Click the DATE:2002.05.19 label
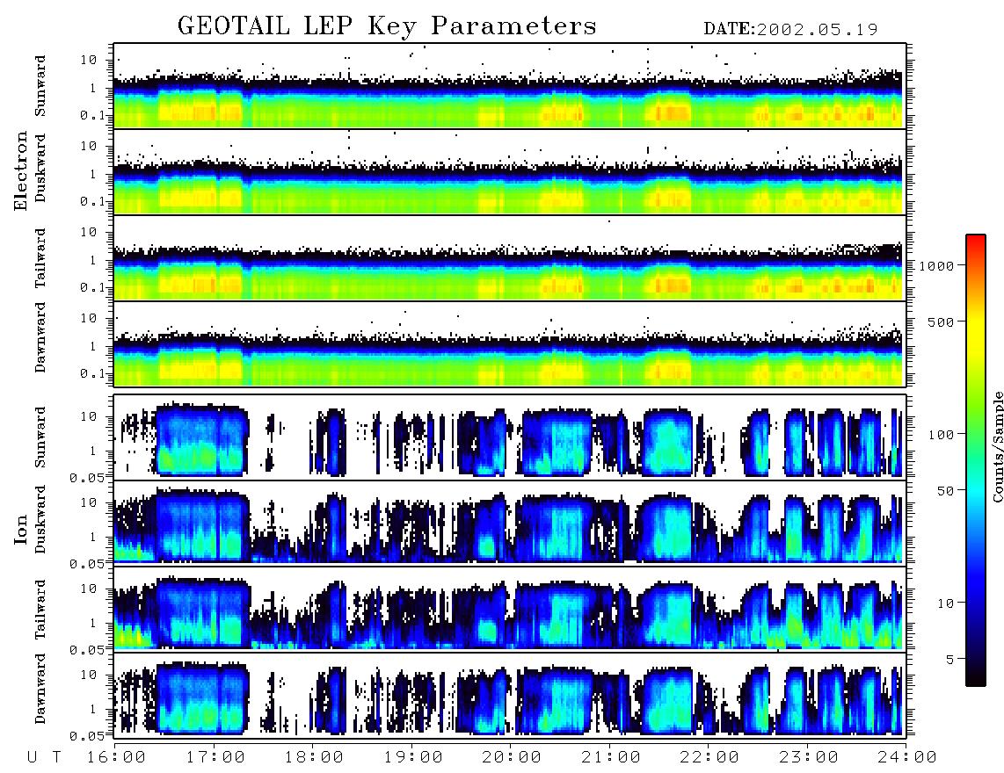Viewport: 1004px width, 773px height. click(x=790, y=29)
